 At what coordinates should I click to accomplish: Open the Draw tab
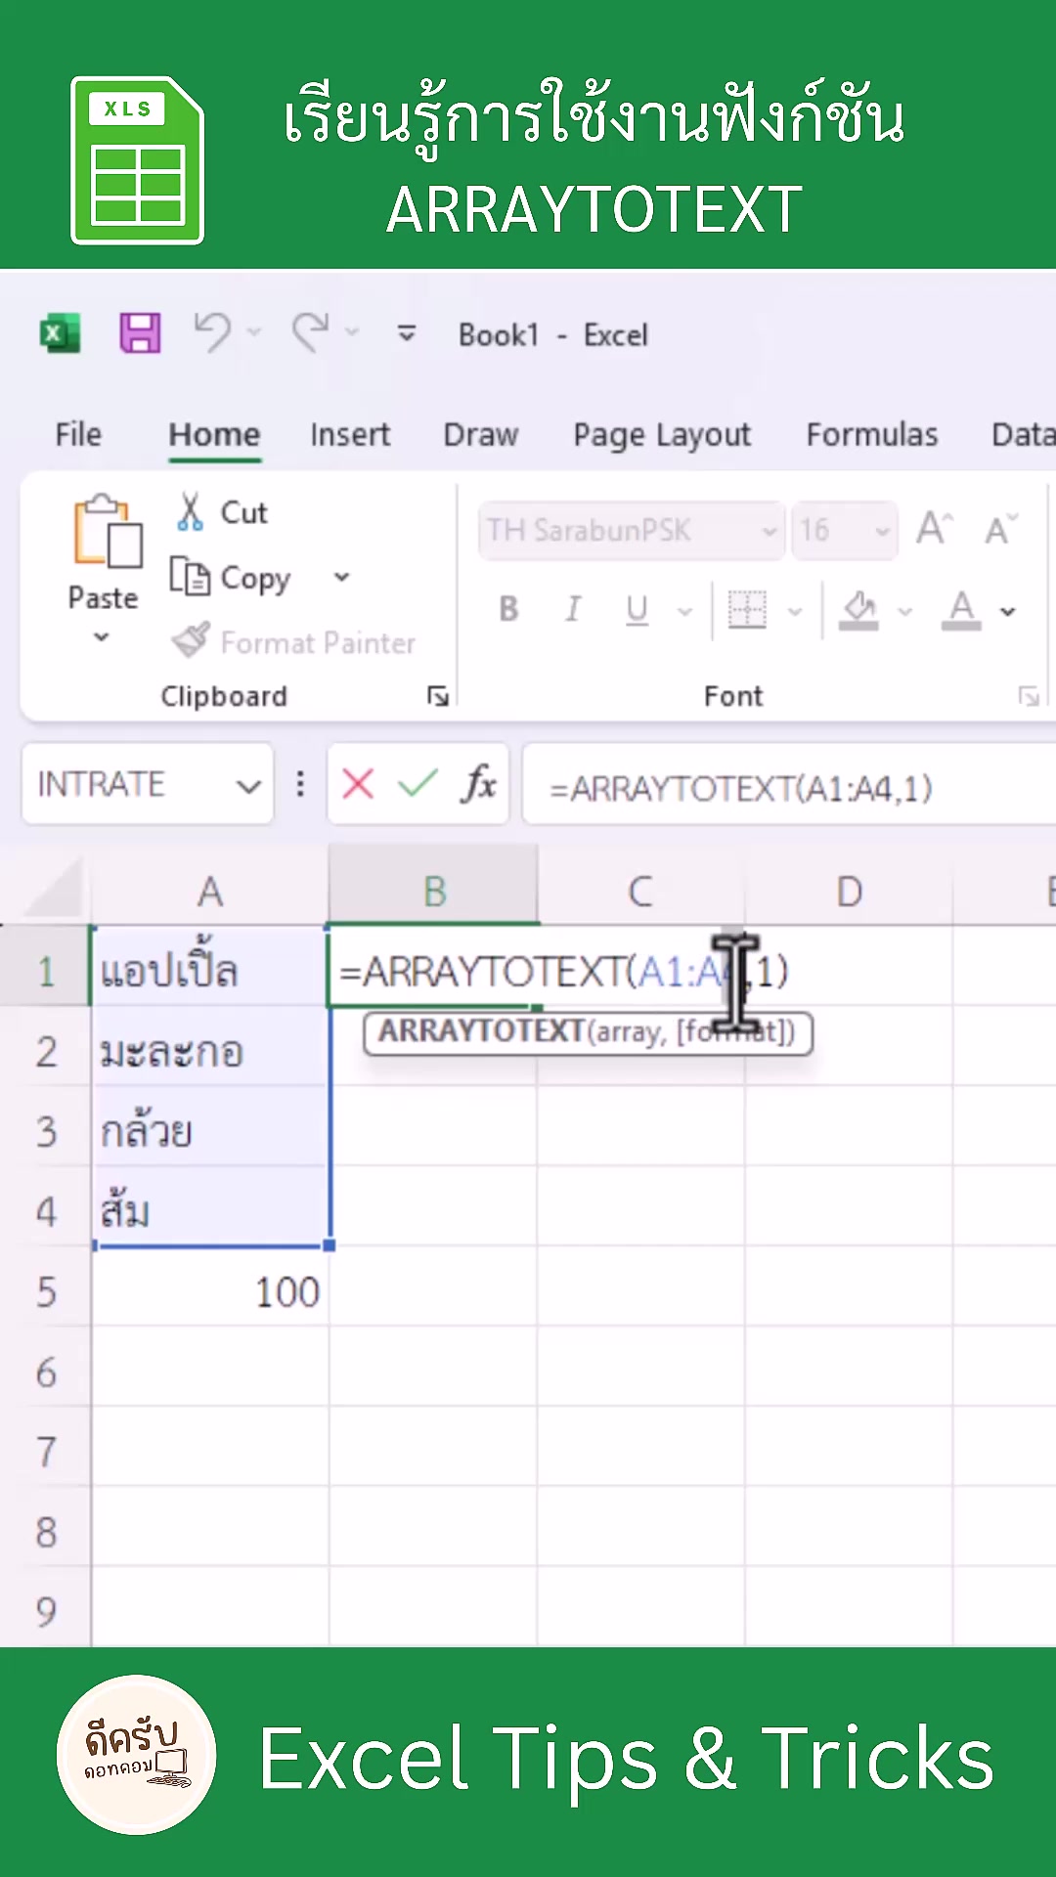[x=480, y=434]
